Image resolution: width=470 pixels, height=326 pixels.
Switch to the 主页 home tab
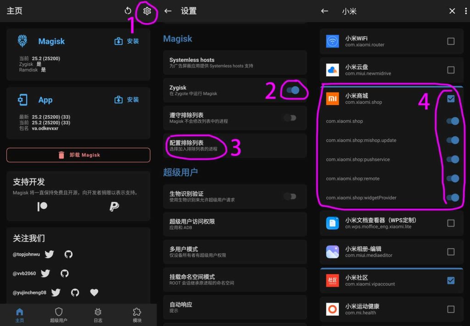19,315
